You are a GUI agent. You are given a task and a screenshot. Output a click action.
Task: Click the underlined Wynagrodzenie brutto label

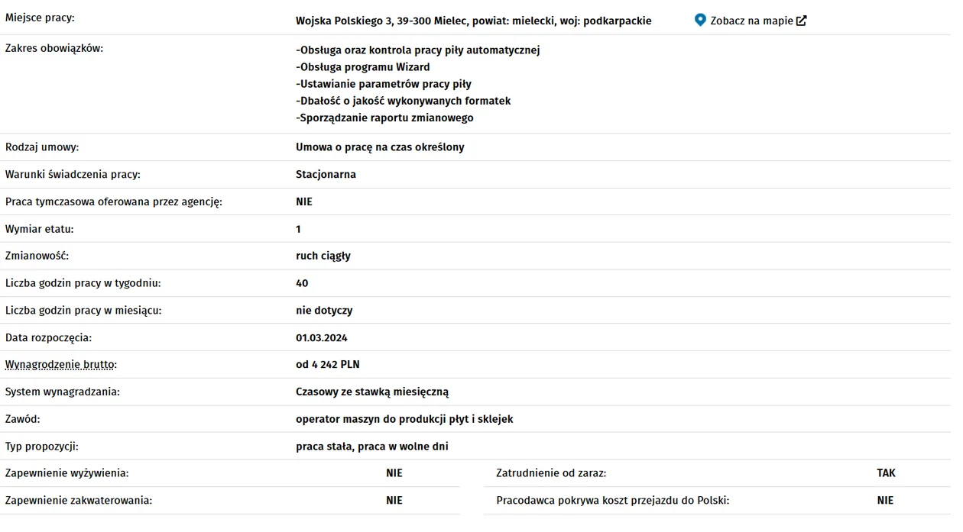[61, 365]
